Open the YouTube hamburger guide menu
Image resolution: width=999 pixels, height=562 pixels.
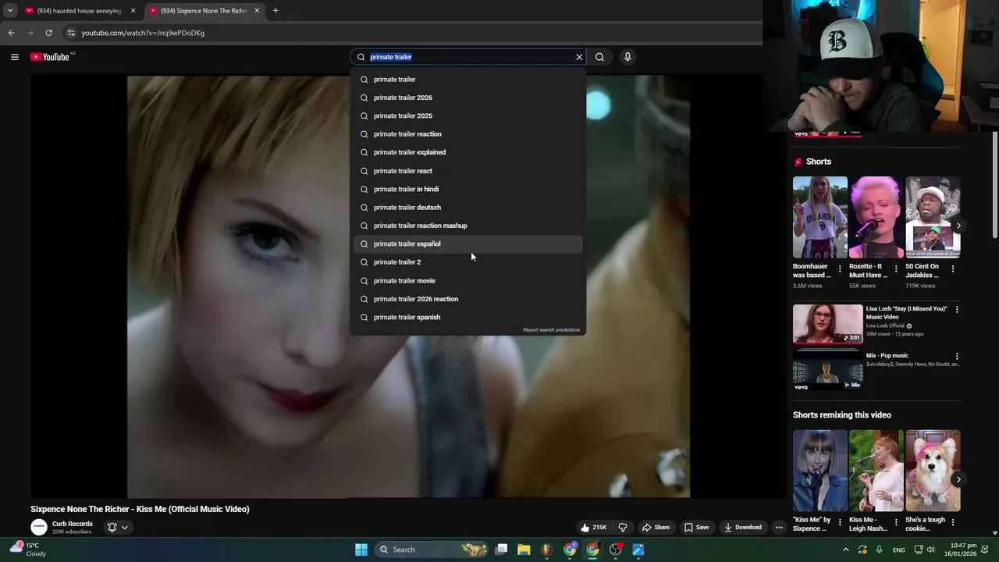pos(14,57)
